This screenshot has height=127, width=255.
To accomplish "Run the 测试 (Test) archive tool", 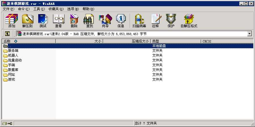I will point(43,21).
